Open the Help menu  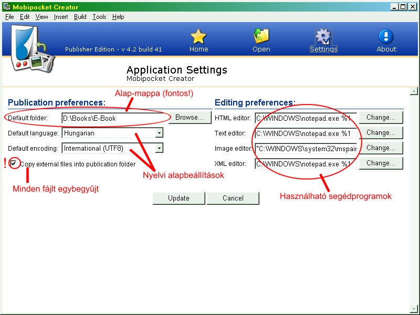pyautogui.click(x=118, y=17)
